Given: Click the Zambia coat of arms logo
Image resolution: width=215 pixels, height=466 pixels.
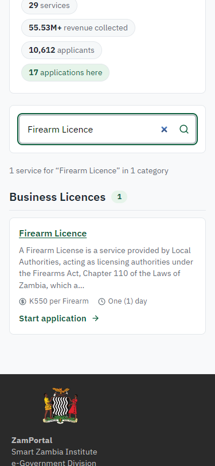Looking at the screenshot, I should pyautogui.click(x=61, y=405).
